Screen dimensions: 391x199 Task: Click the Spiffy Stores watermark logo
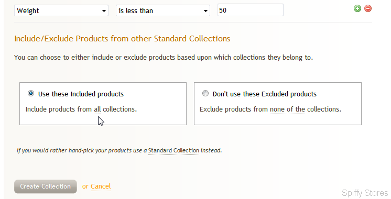pos(365,193)
